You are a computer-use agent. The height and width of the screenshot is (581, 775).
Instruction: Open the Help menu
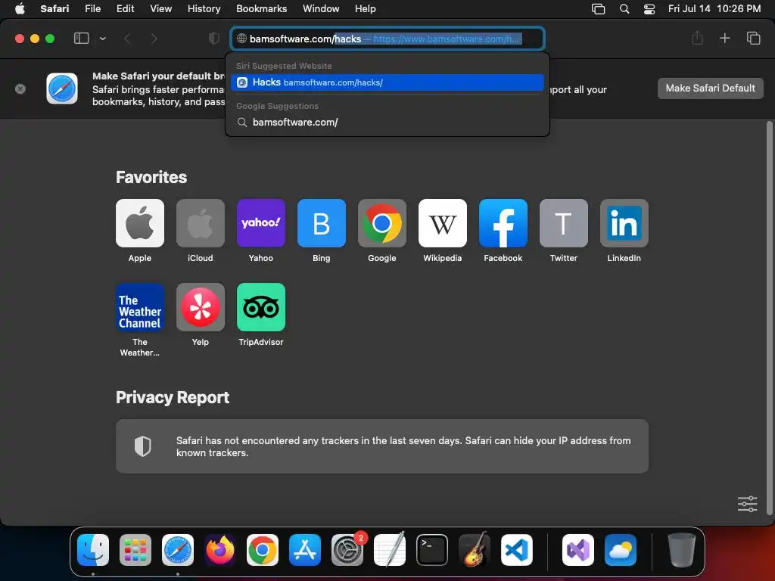(x=366, y=9)
